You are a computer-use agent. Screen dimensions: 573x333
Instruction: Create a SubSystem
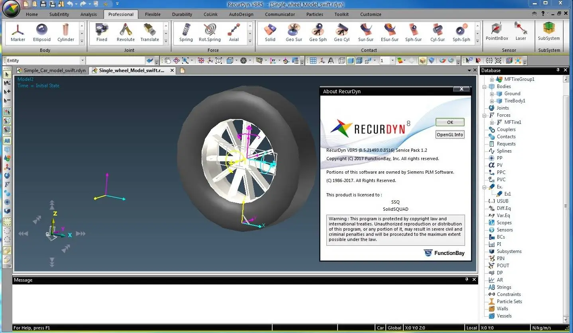coord(549,32)
